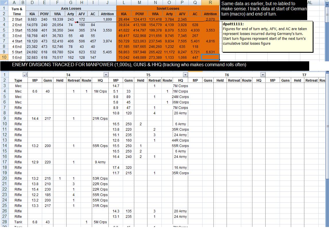Select the '24M Corps' HQ cell

(180, 97)
